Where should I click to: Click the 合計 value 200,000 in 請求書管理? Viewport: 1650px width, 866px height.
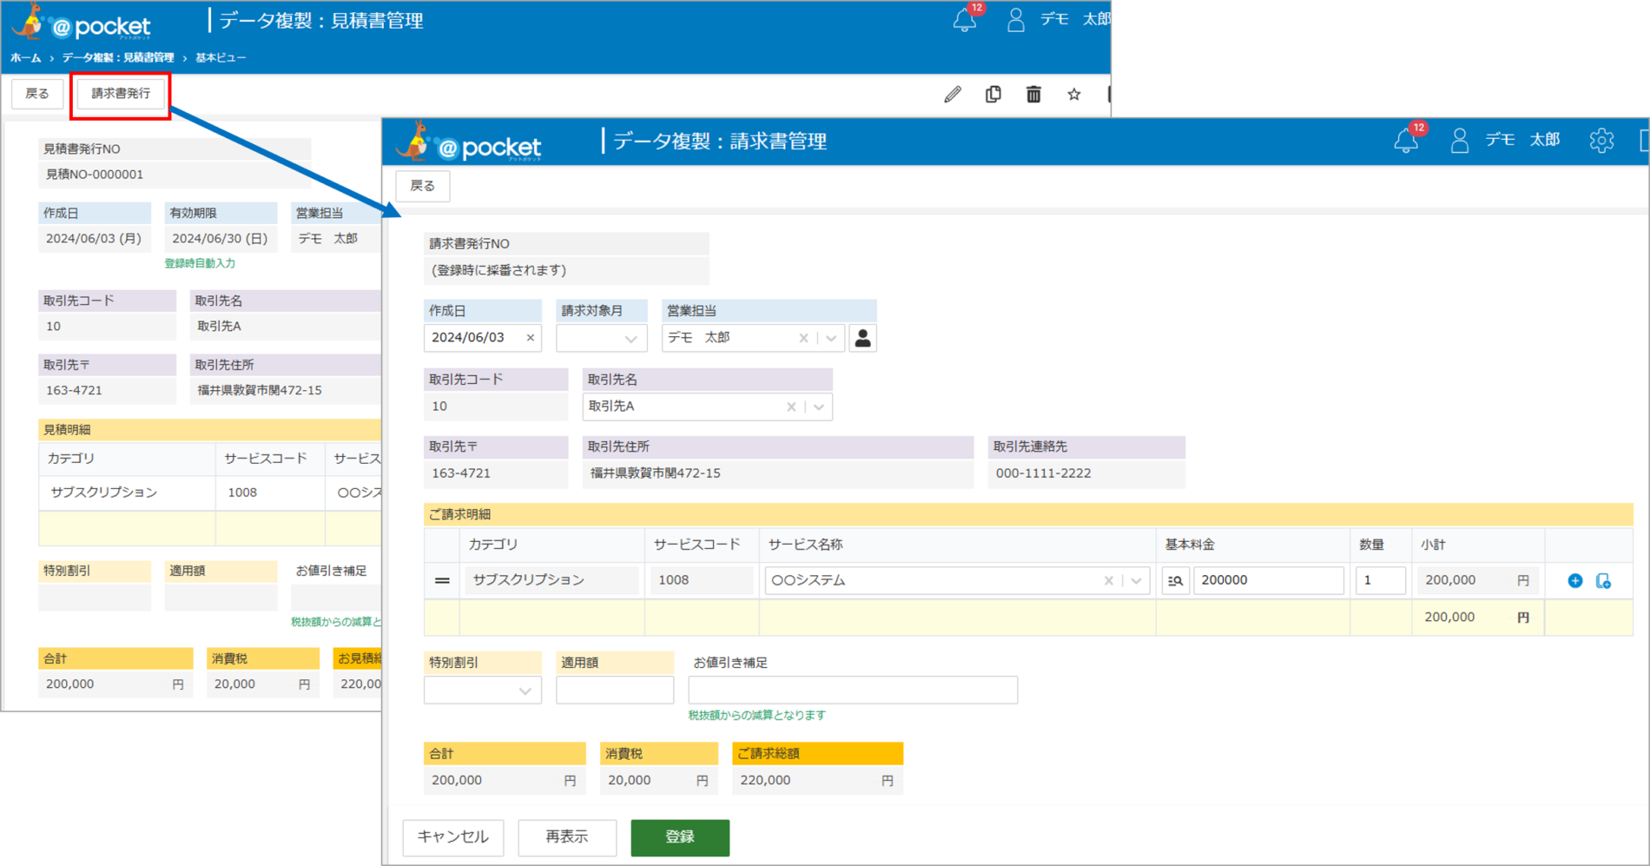pyautogui.click(x=457, y=781)
